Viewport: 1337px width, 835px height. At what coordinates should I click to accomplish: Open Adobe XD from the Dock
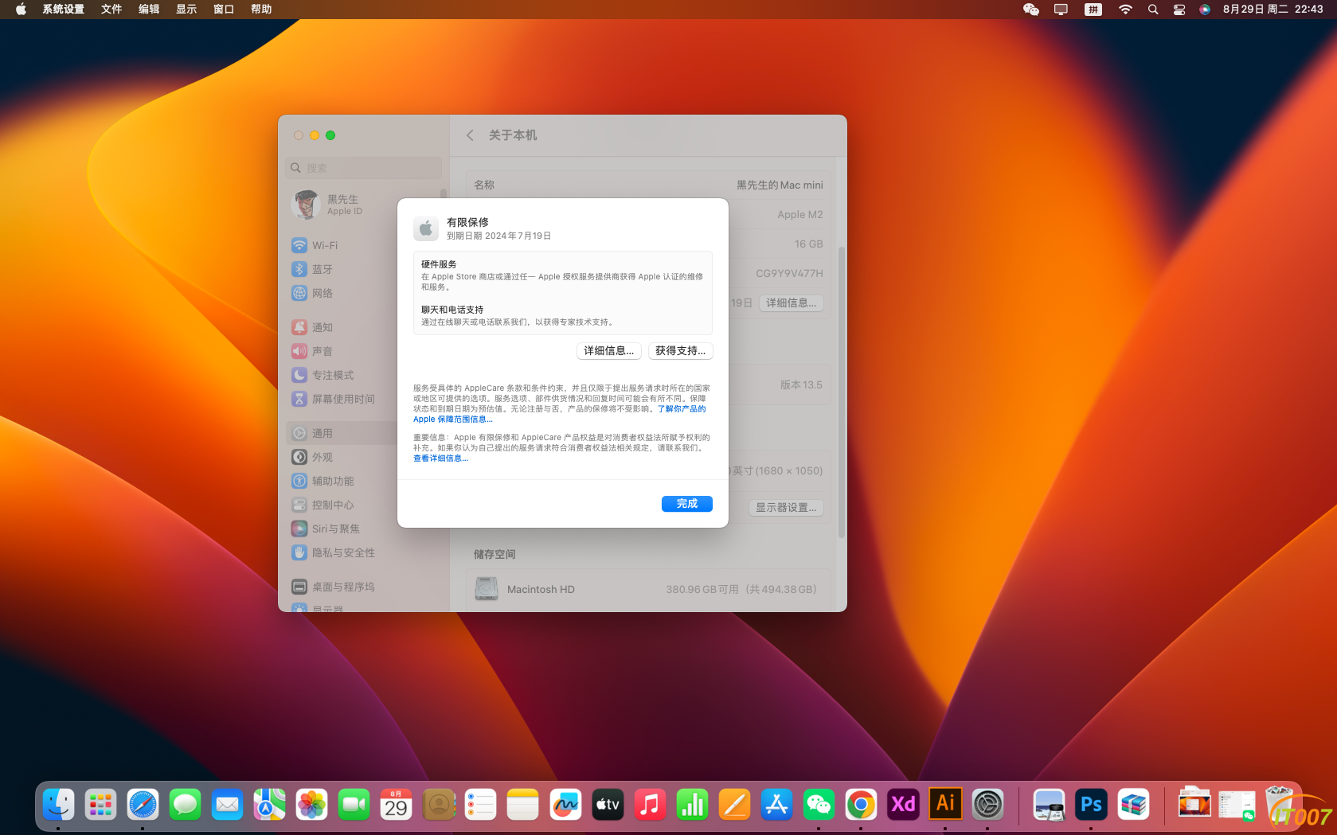pyautogui.click(x=903, y=805)
